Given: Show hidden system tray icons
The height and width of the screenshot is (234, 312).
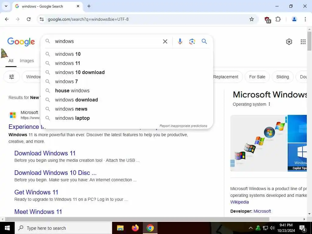Looking at the screenshot, I should pyautogui.click(x=251, y=228).
